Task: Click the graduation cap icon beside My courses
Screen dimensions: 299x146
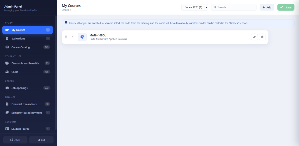Action: point(7,30)
